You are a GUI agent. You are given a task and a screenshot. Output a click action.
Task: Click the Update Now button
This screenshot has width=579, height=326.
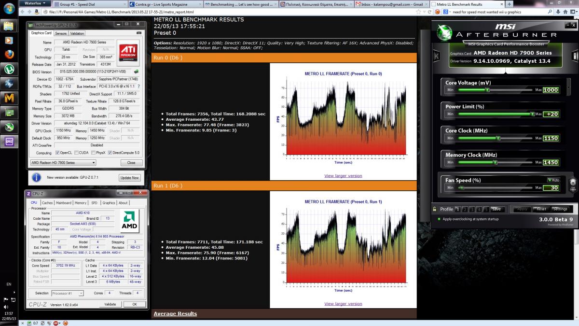click(129, 178)
